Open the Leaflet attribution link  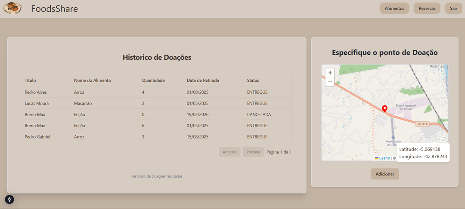[x=384, y=158]
